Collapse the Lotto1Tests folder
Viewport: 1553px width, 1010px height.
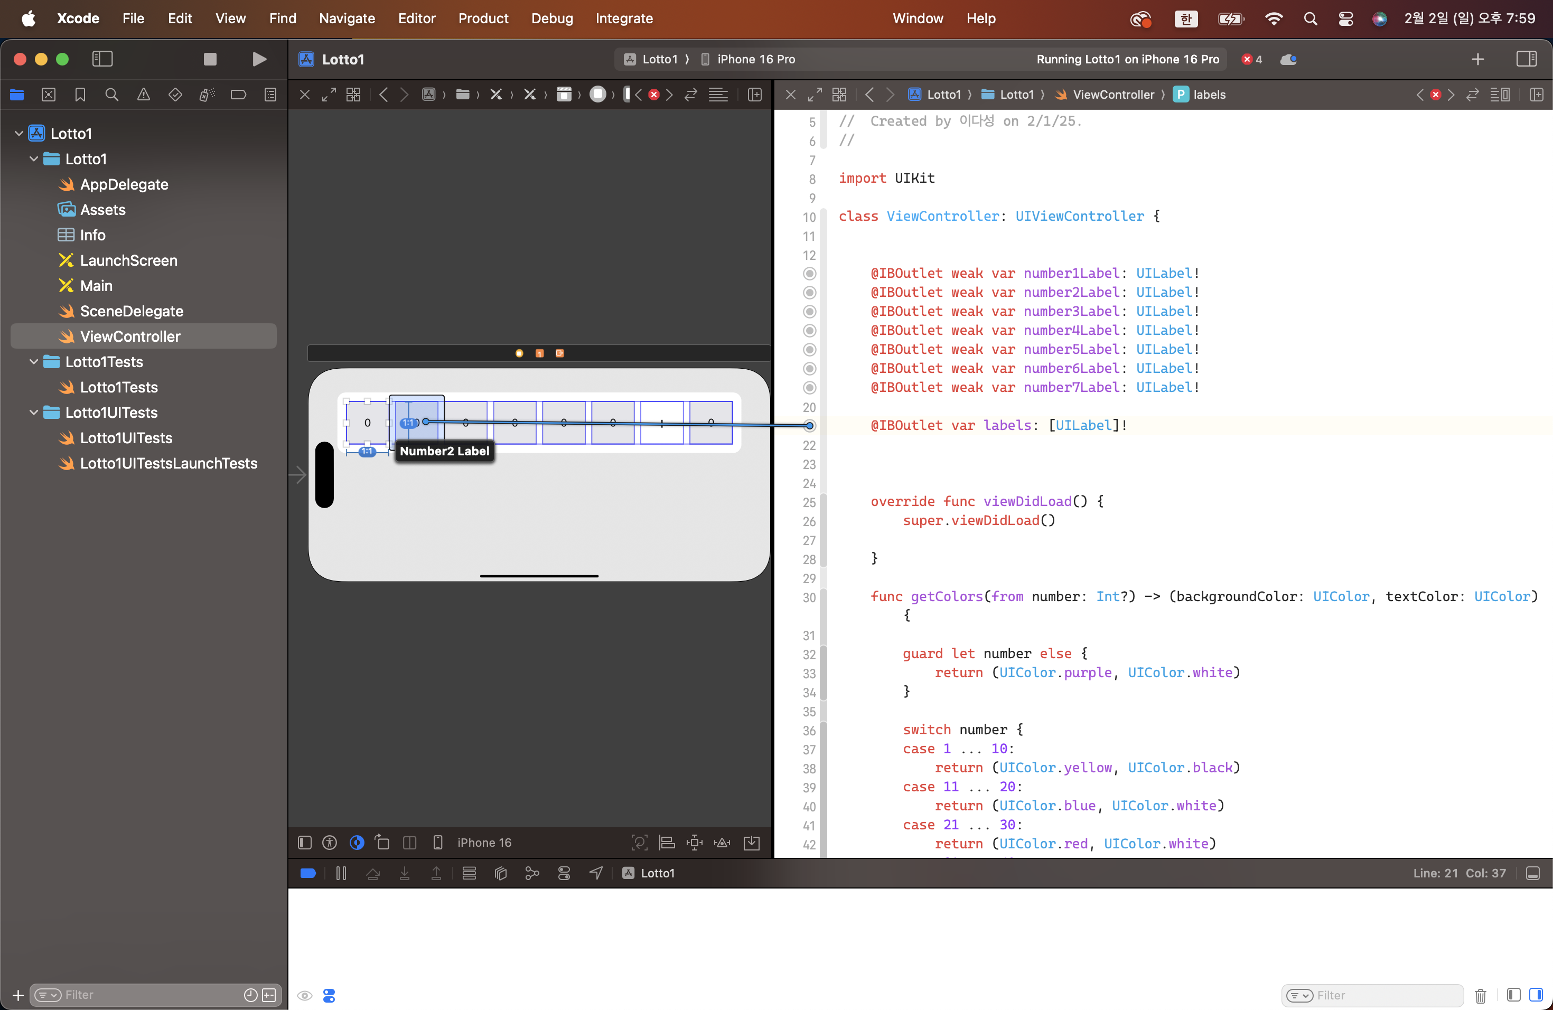(x=34, y=362)
